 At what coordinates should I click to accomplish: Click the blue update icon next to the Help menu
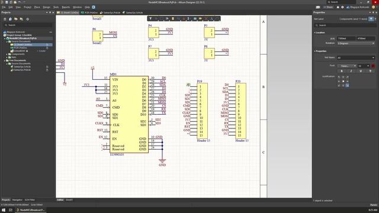(x=94, y=7)
